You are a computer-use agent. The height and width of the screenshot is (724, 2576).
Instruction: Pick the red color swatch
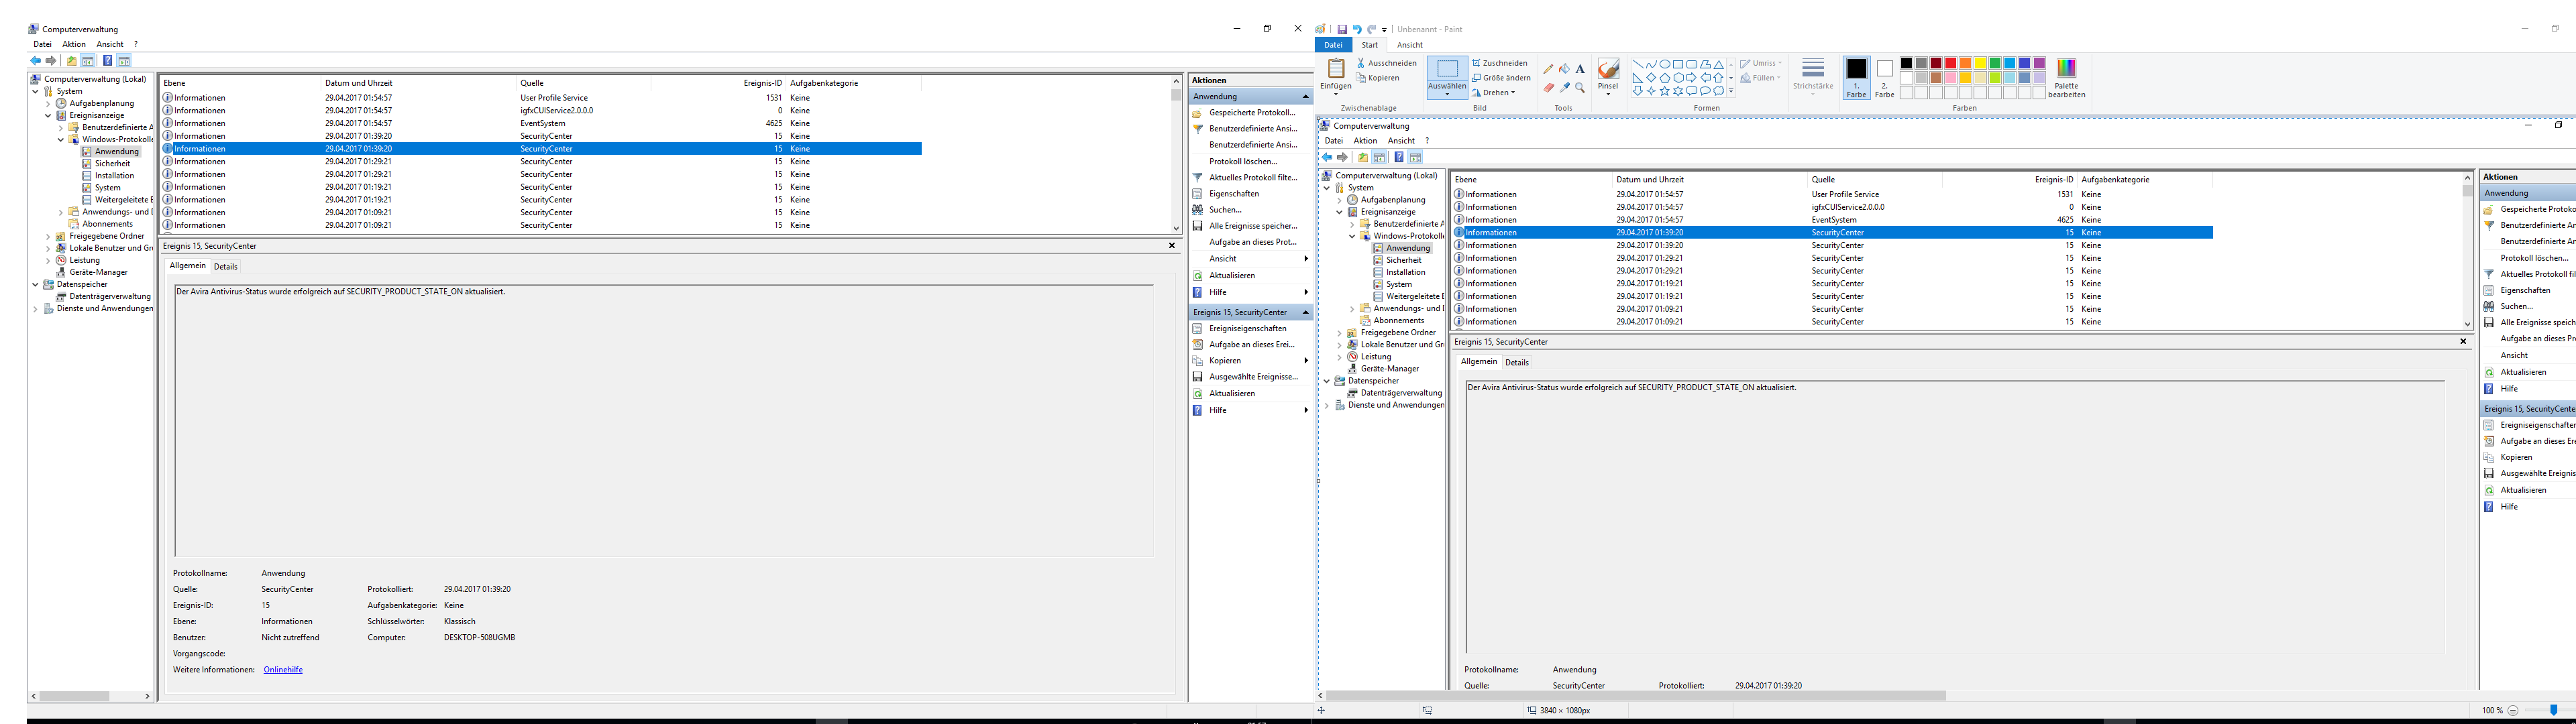pos(1950,64)
